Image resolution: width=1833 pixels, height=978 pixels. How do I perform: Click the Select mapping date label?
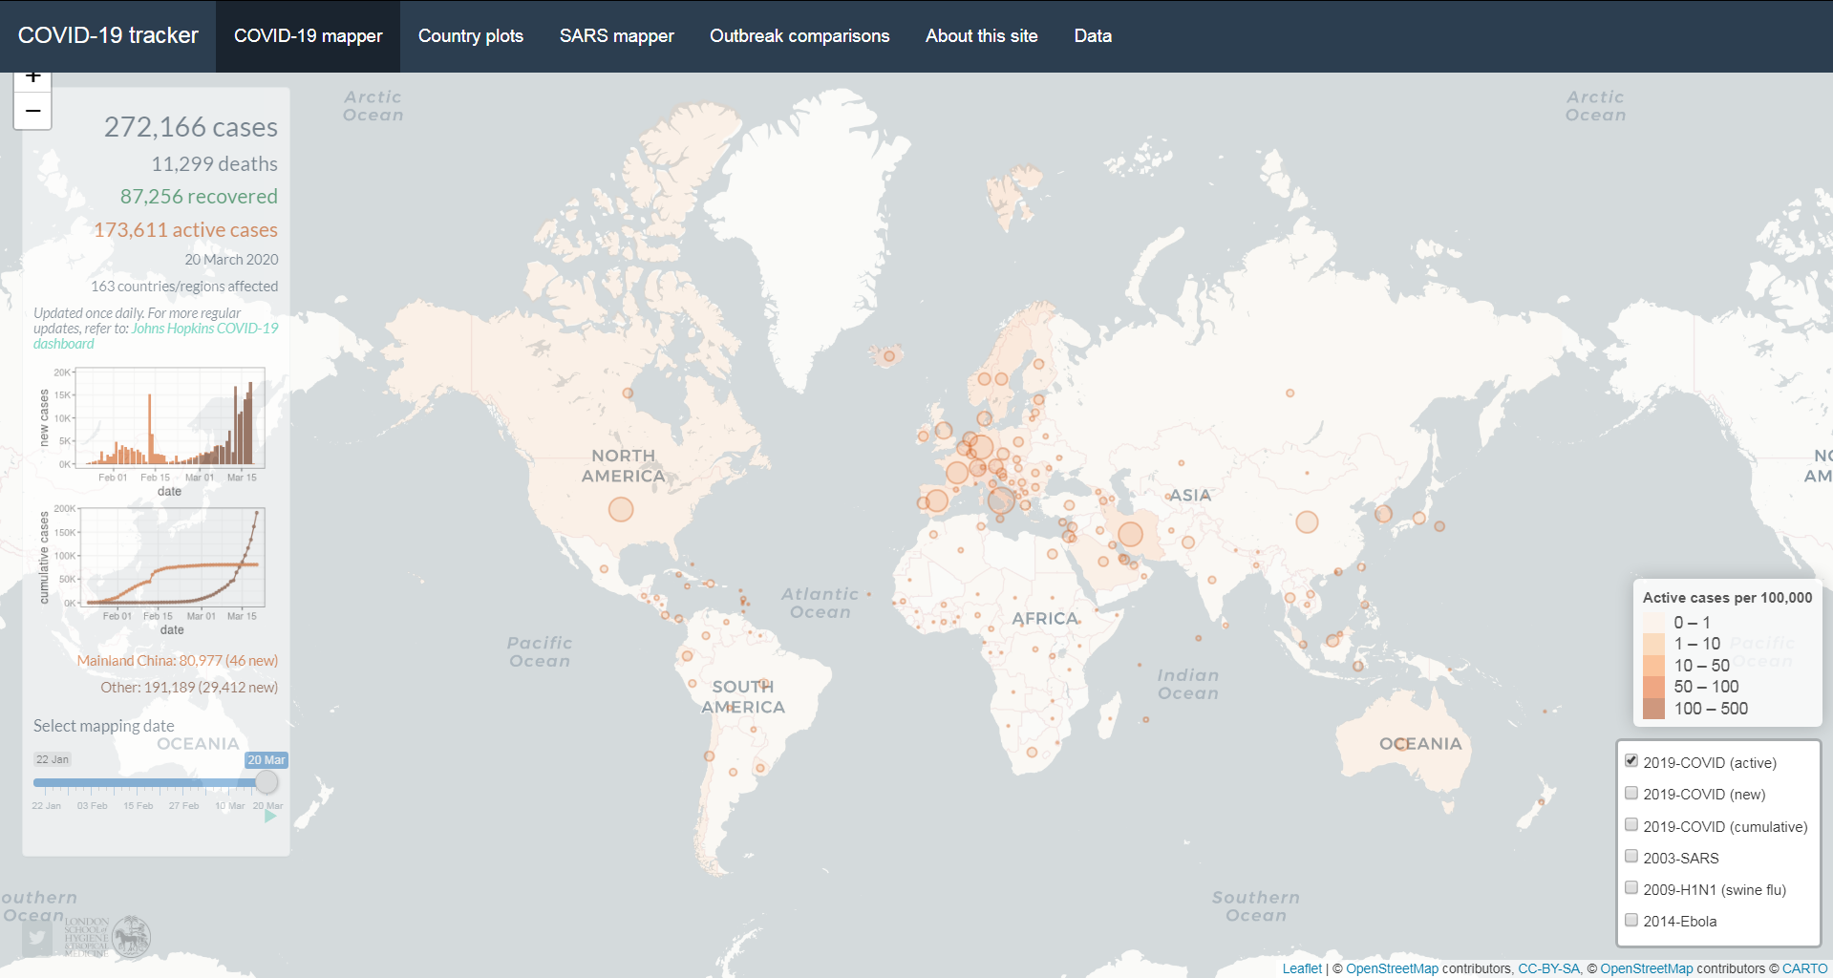pos(104,726)
